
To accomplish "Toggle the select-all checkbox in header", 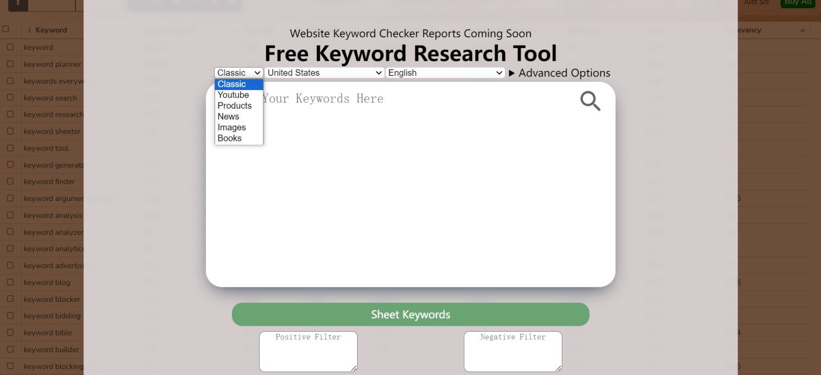I will click(5, 29).
